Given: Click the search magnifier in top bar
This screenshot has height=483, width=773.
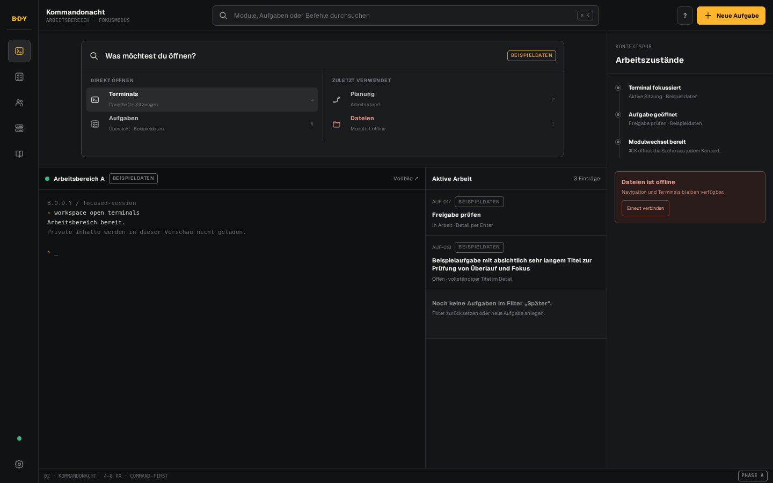Looking at the screenshot, I should tap(223, 16).
